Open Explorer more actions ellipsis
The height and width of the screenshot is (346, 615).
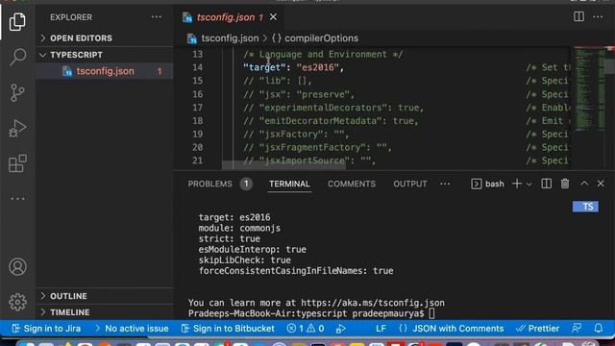pos(156,17)
